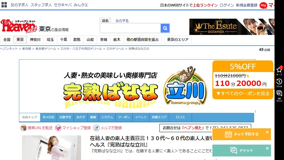Close the ネット予約する popup

coord(267,132)
